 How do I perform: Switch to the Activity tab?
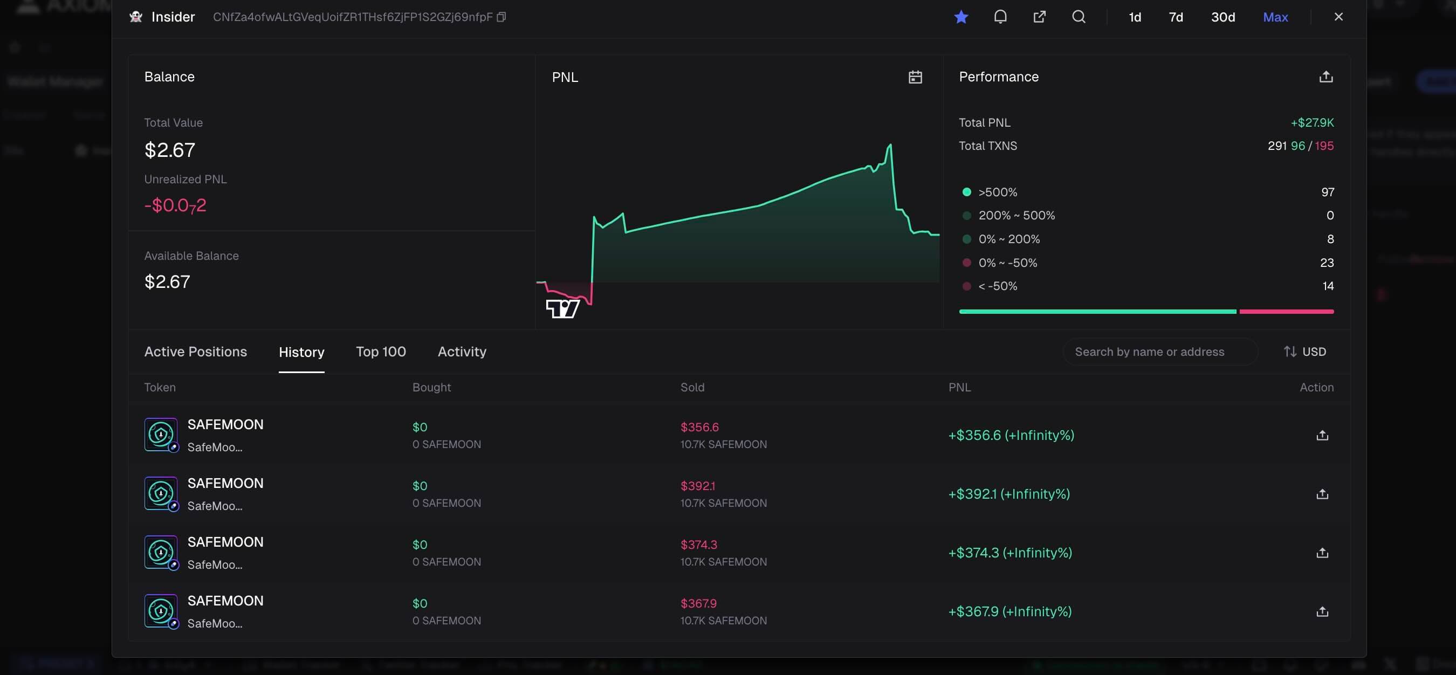point(462,352)
